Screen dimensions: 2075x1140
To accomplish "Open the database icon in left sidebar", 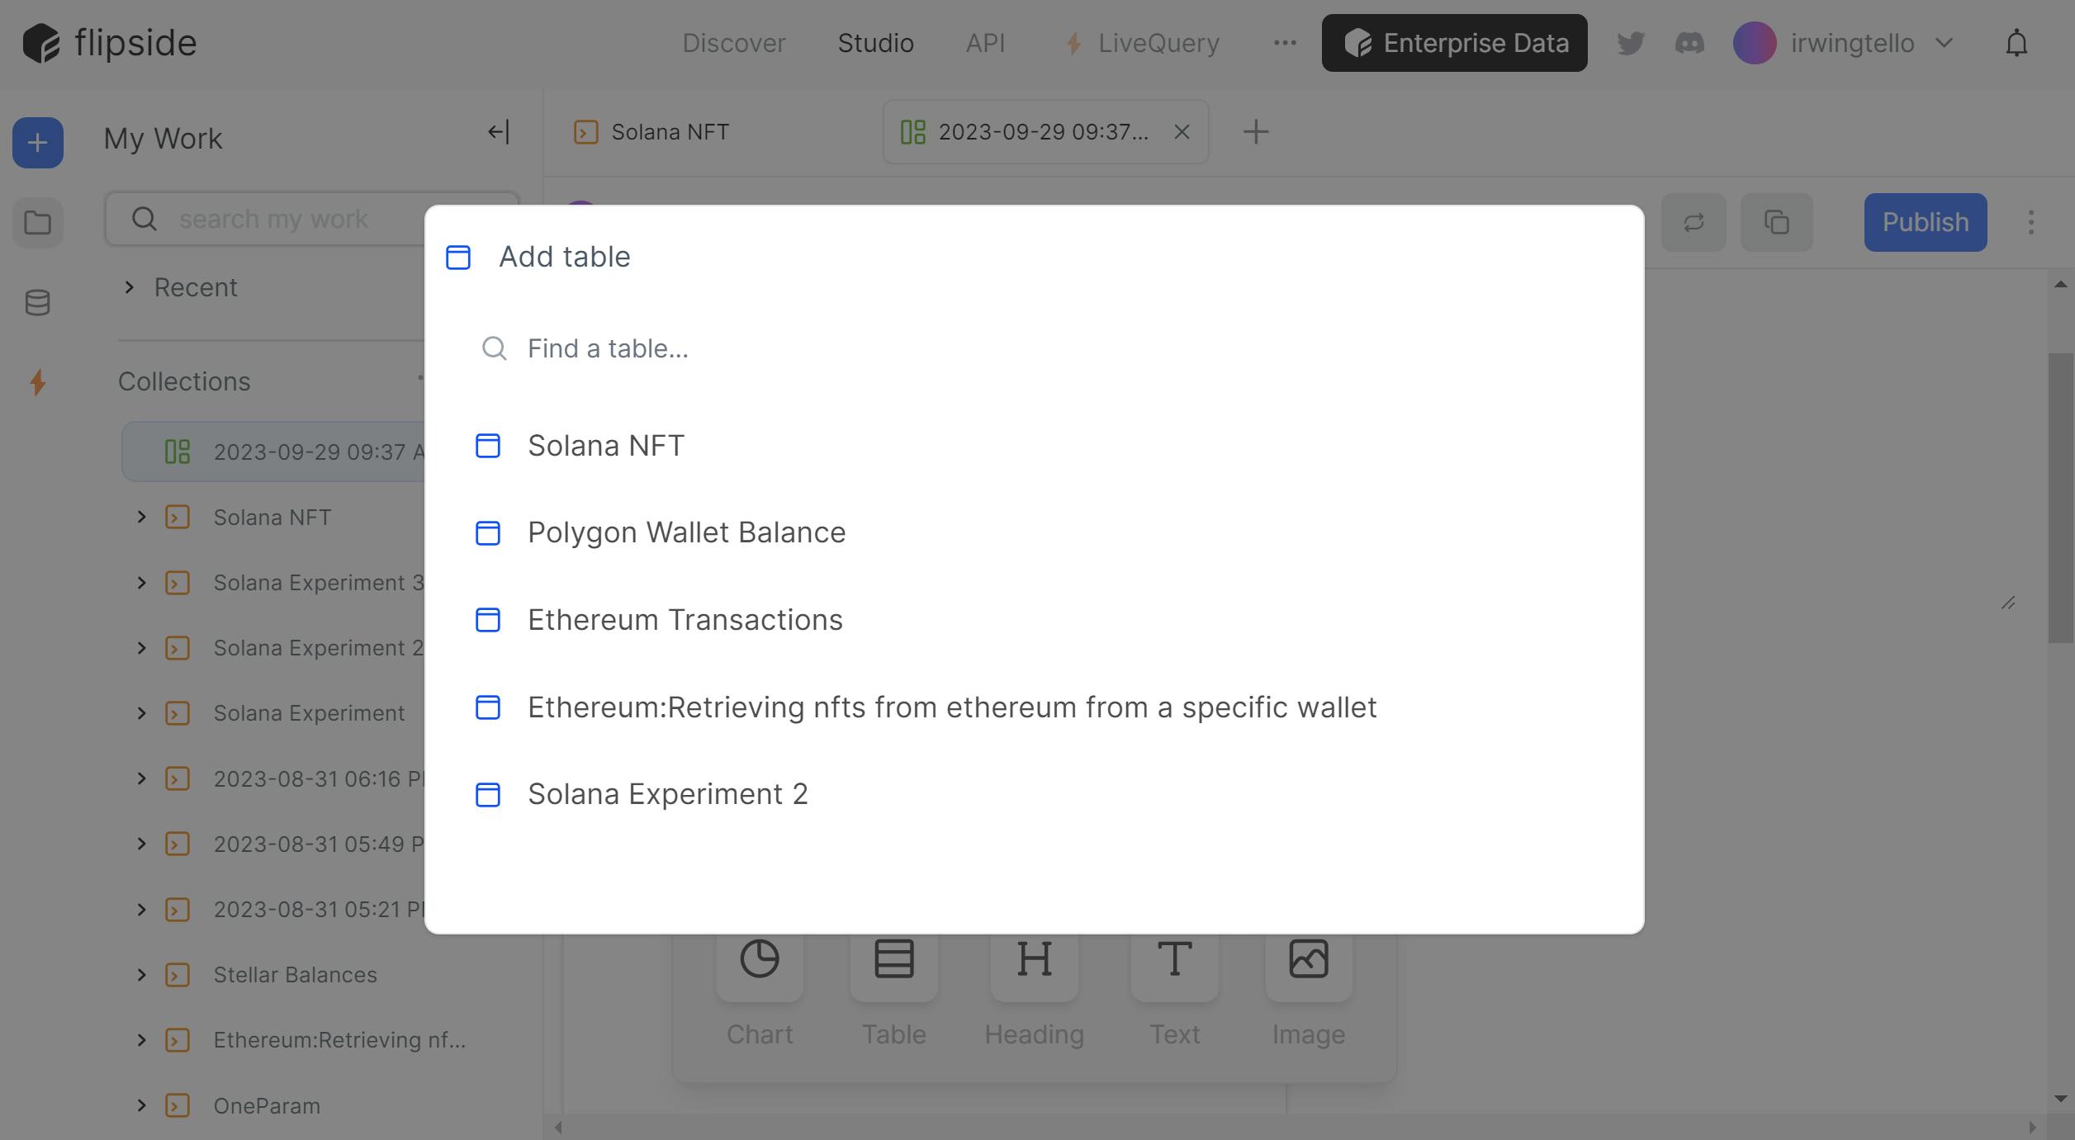I will pyautogui.click(x=37, y=303).
